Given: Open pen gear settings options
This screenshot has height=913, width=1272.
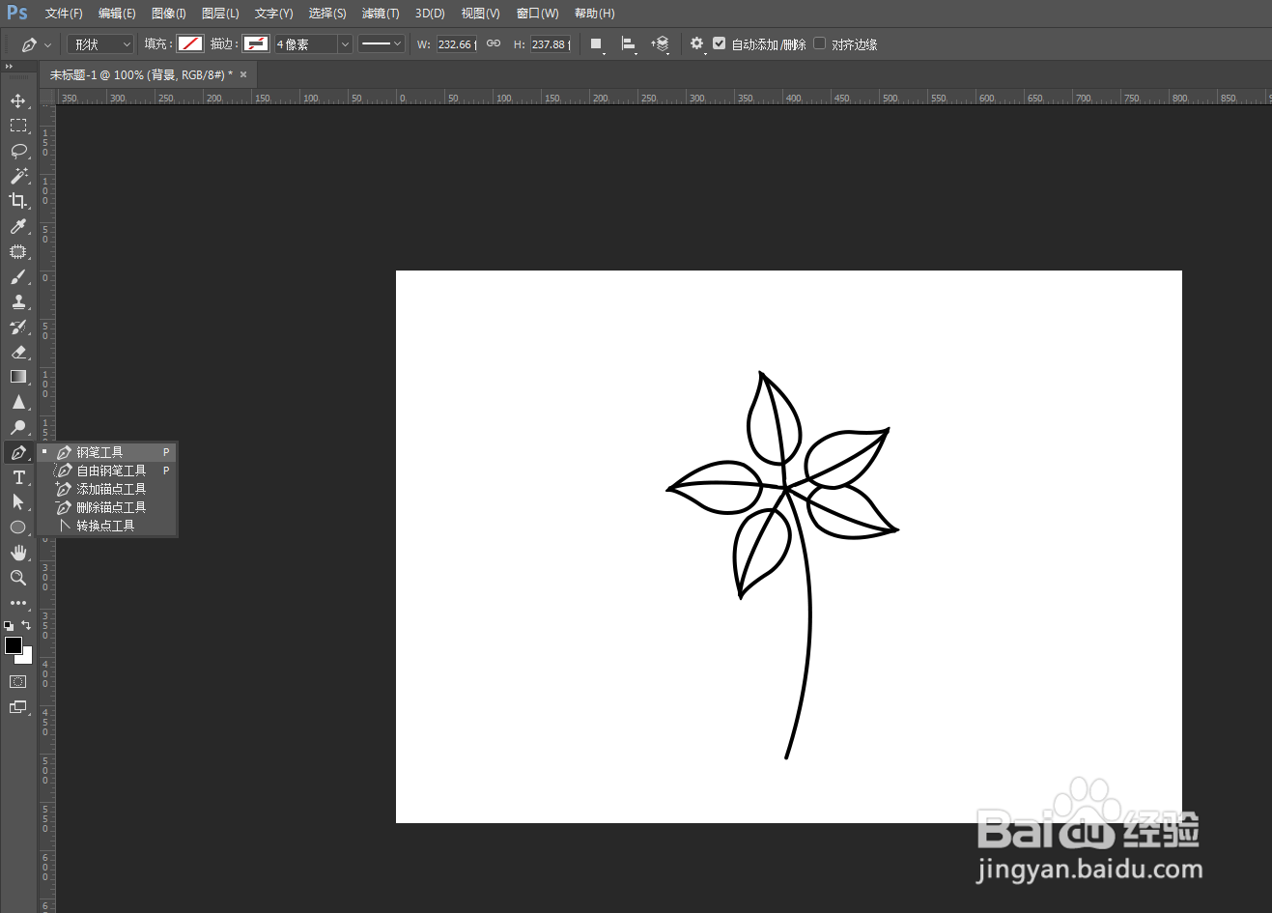Looking at the screenshot, I should (697, 43).
